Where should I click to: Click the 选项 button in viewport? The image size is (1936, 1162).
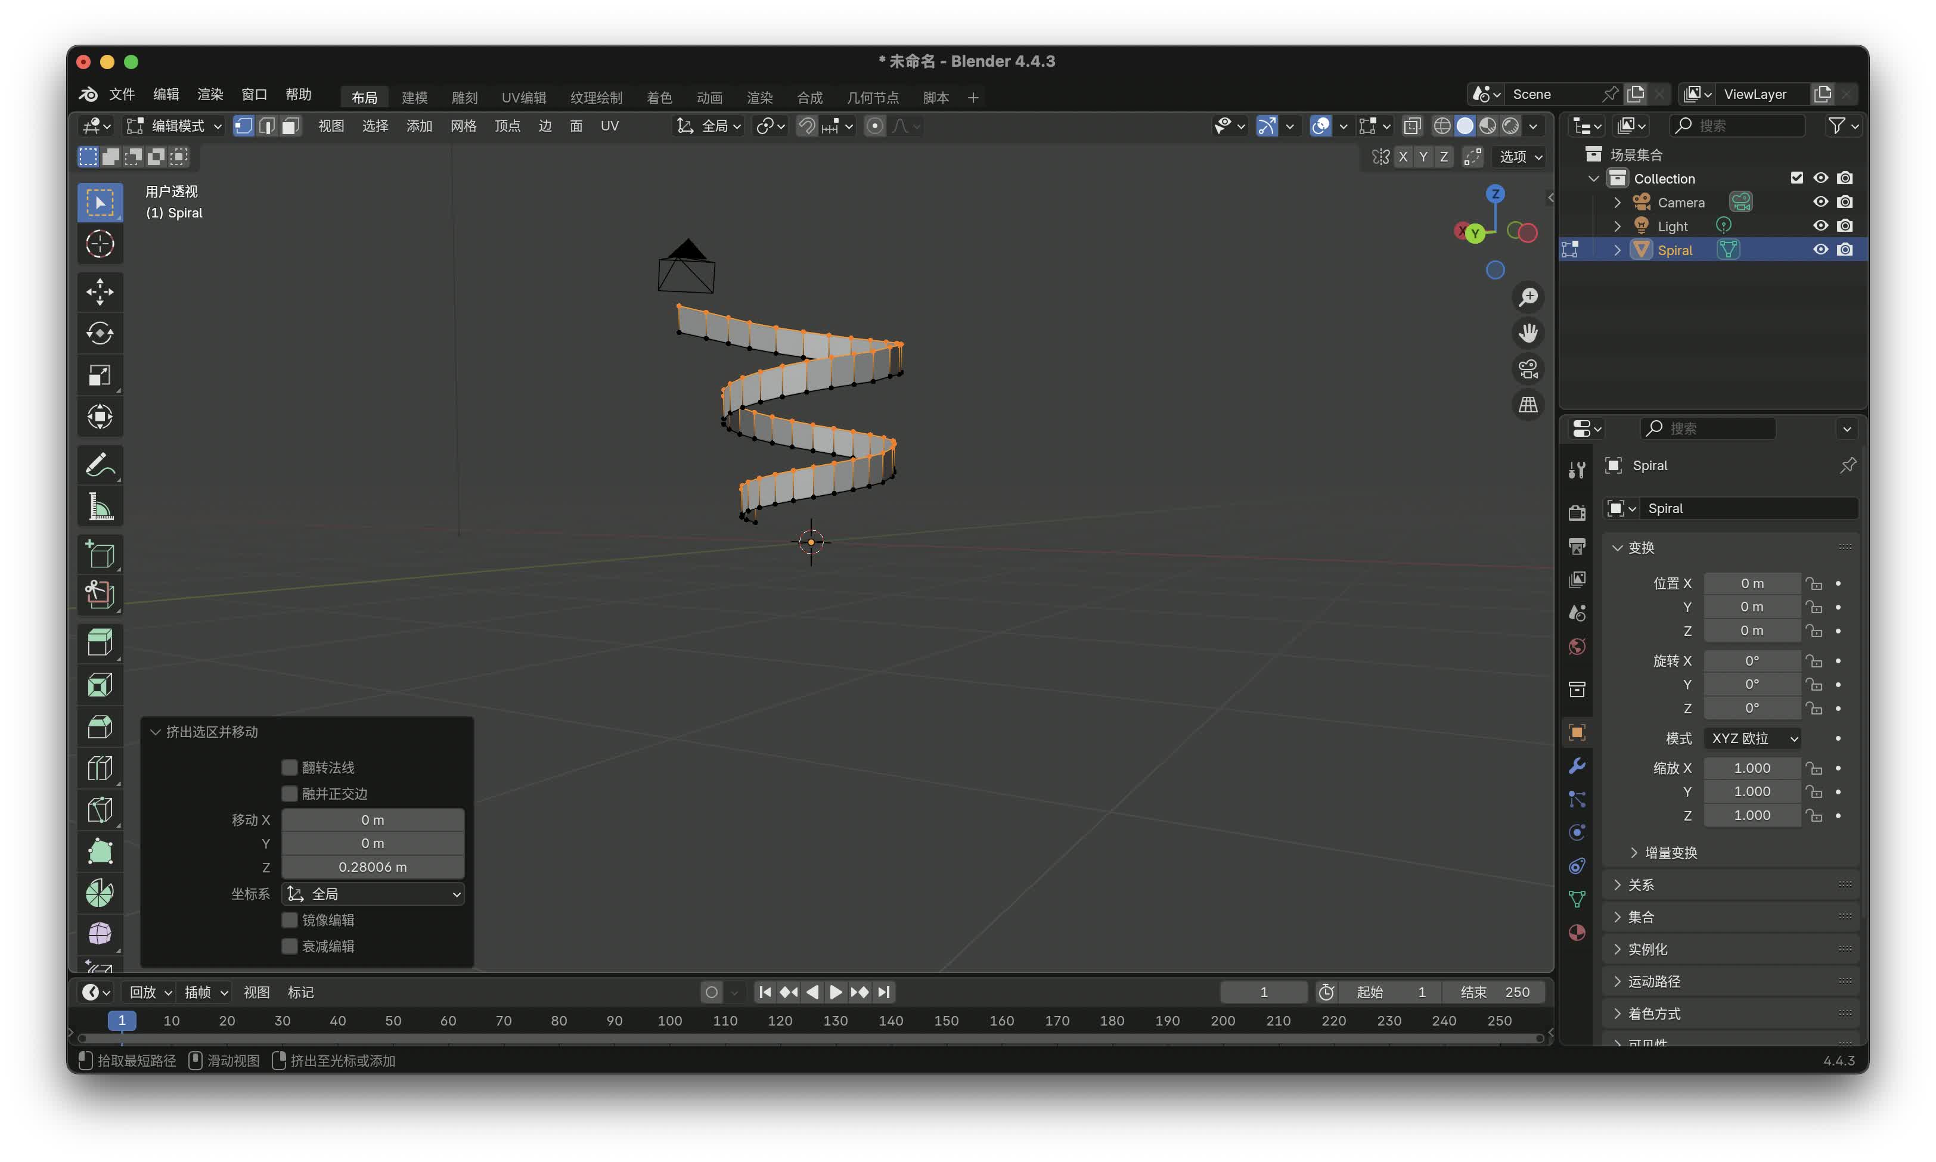[x=1520, y=157]
